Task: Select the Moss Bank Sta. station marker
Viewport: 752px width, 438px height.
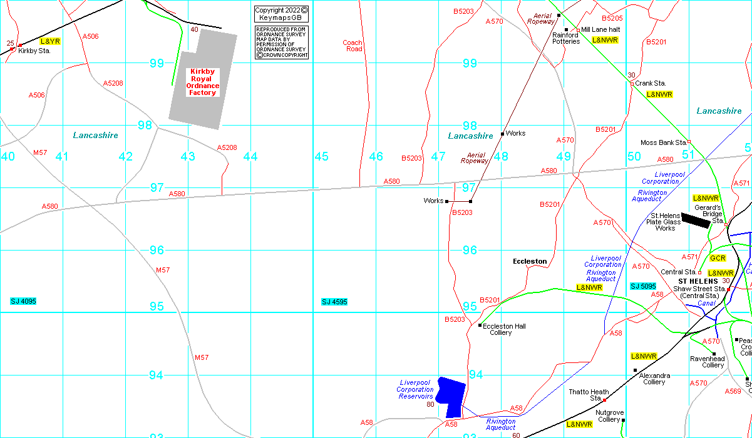Action: click(689, 142)
